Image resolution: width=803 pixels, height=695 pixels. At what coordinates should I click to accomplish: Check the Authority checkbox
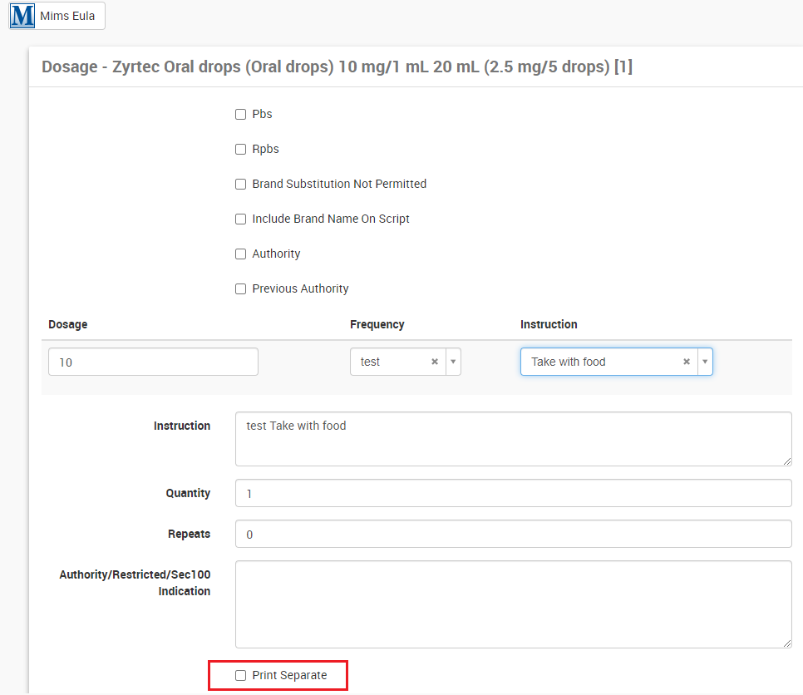tap(241, 254)
